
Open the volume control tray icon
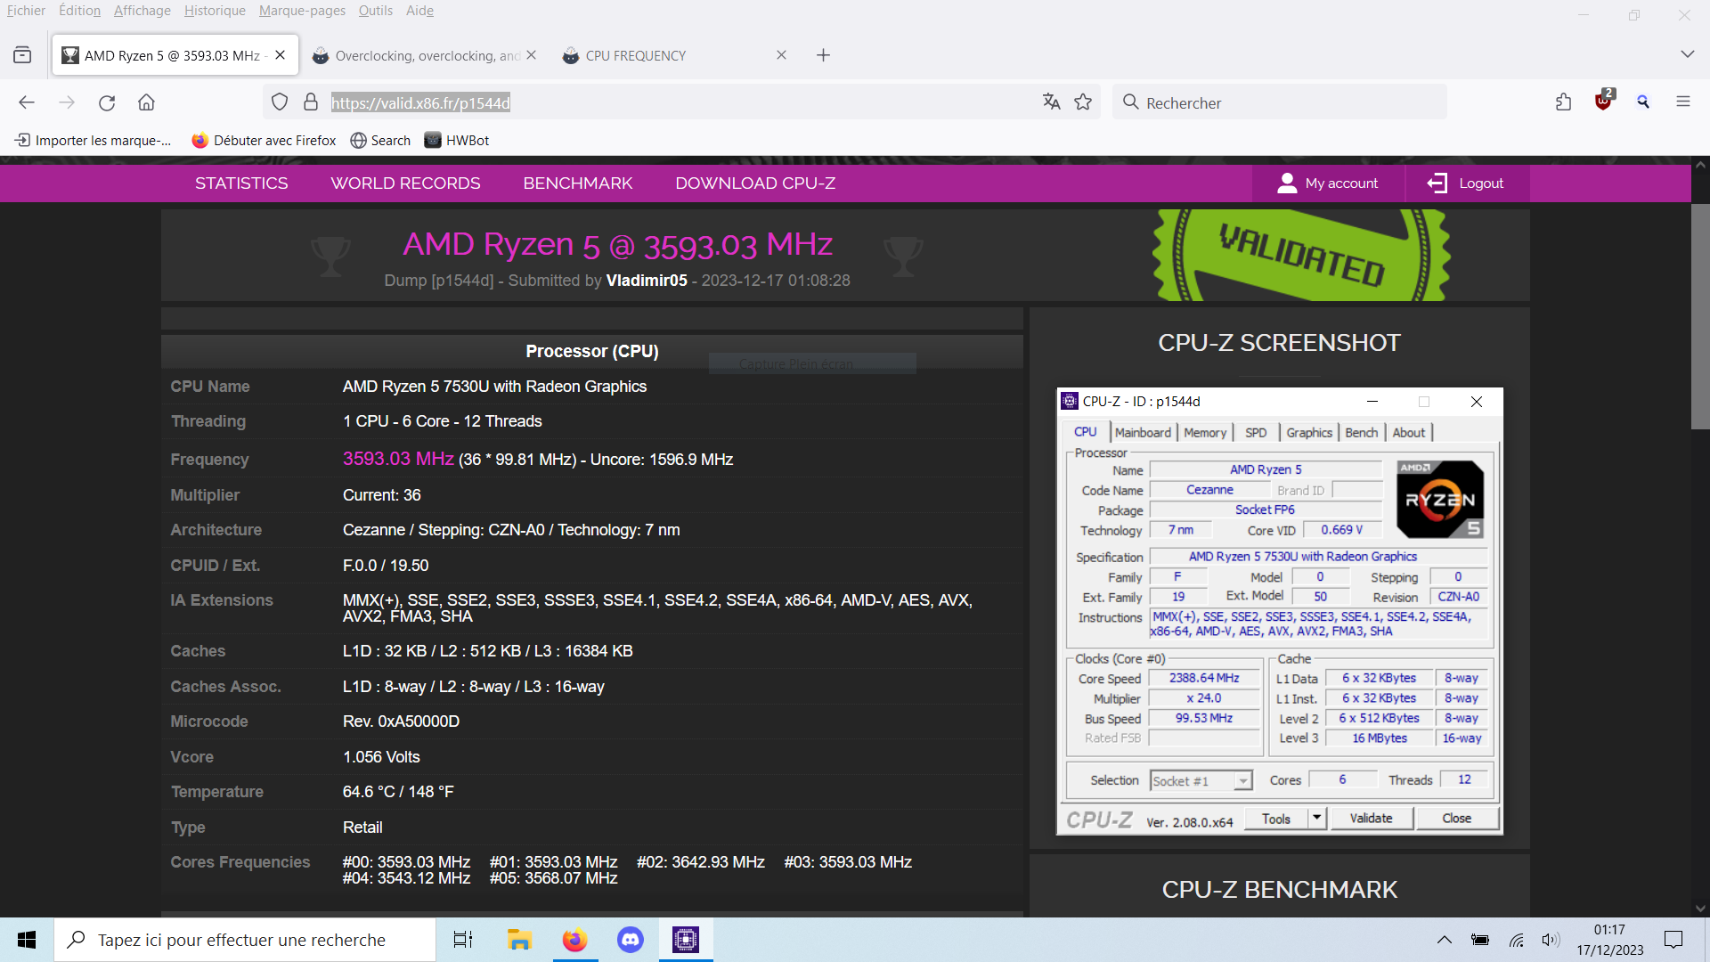coord(1551,940)
